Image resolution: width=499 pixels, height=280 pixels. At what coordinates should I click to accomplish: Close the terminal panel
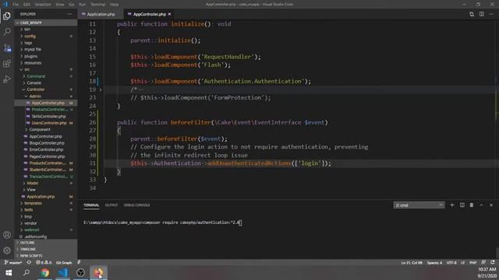pyautogui.click(x=491, y=205)
